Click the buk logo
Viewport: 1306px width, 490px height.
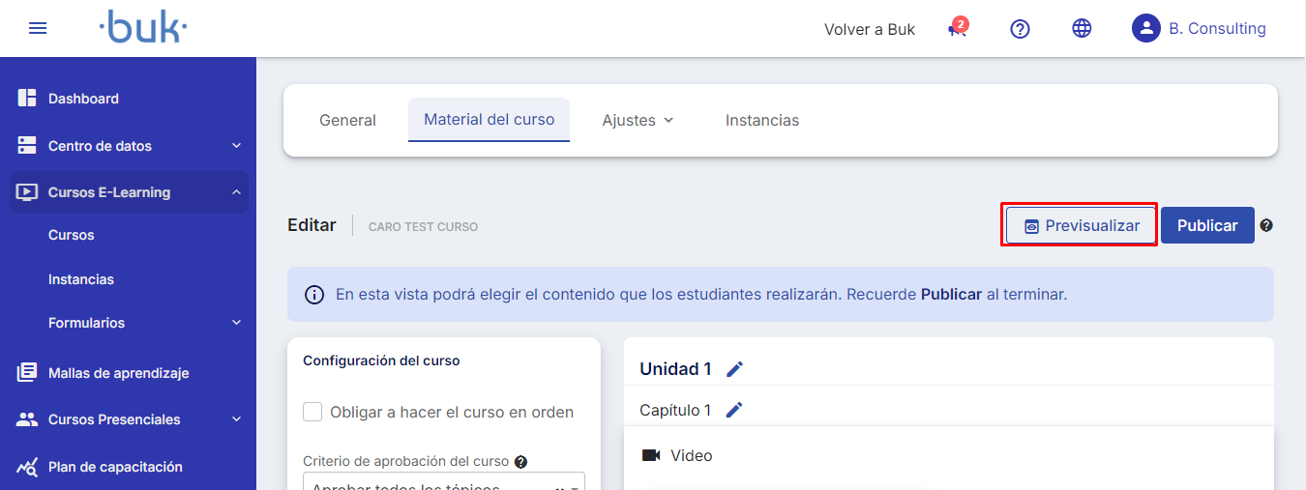click(x=143, y=28)
